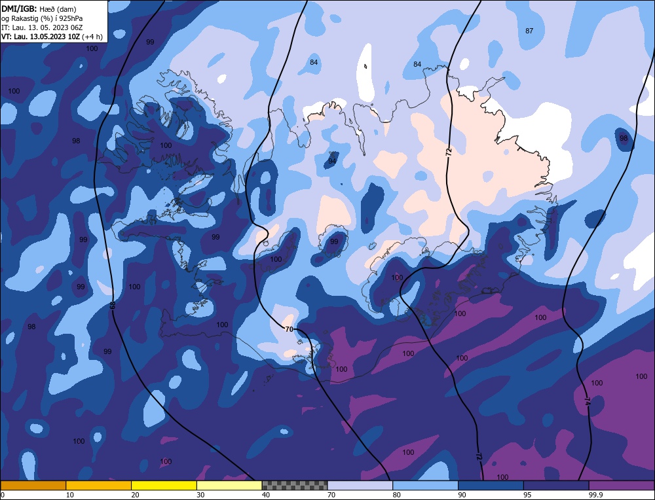Screen dimensions: 655x500
Task: Choose the medium blue 90–95 legend swatch
Action: coord(491,485)
